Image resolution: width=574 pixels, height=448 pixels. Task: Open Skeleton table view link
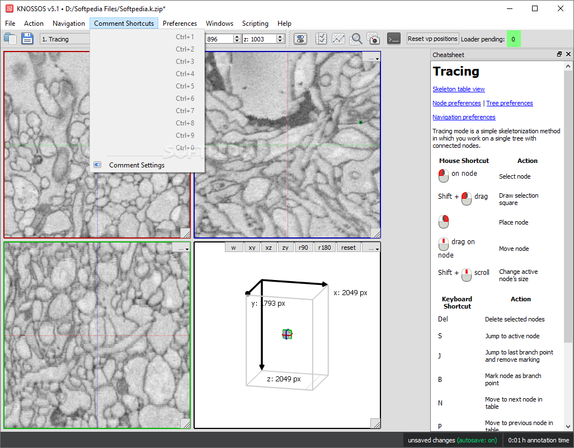click(x=458, y=89)
